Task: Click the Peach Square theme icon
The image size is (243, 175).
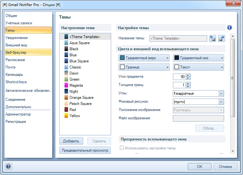Action: click(x=66, y=104)
